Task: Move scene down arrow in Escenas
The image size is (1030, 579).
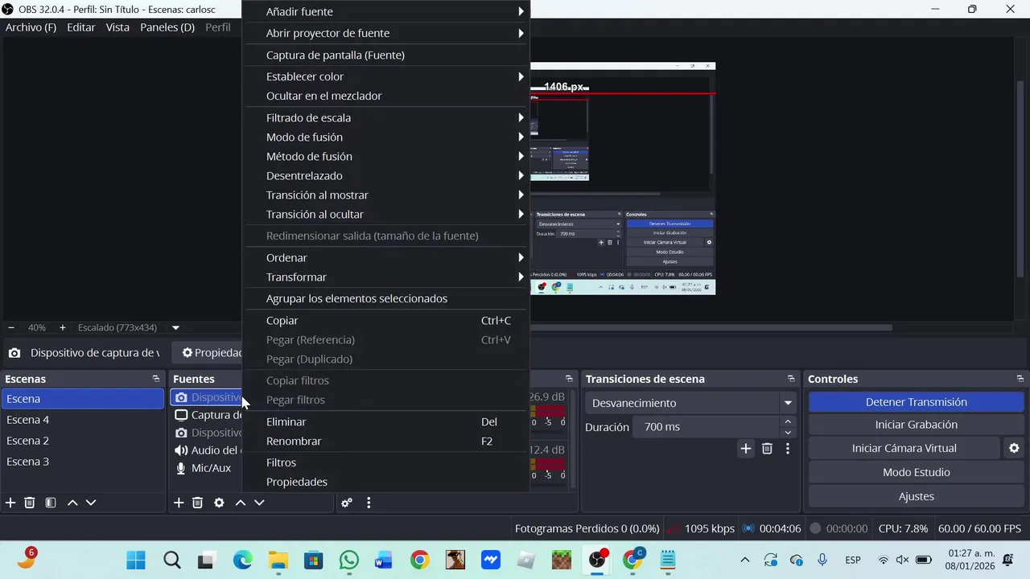Action: 91,503
